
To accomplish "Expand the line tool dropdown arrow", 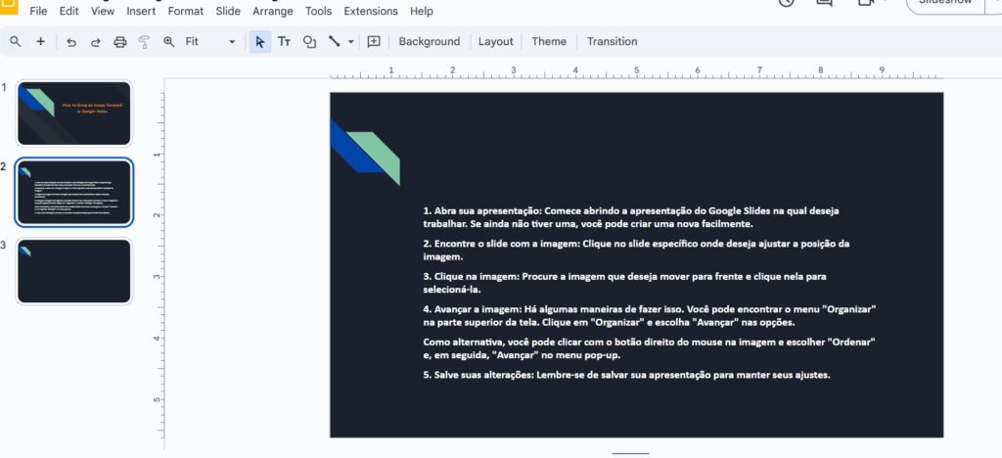I will [351, 41].
